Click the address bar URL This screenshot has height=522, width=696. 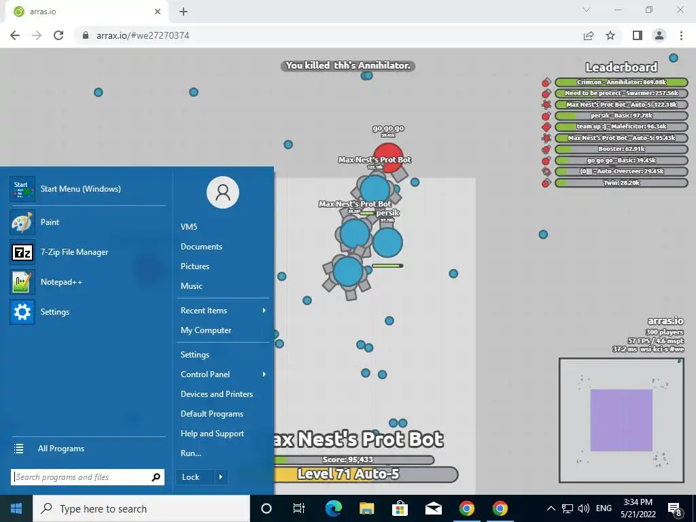click(143, 35)
